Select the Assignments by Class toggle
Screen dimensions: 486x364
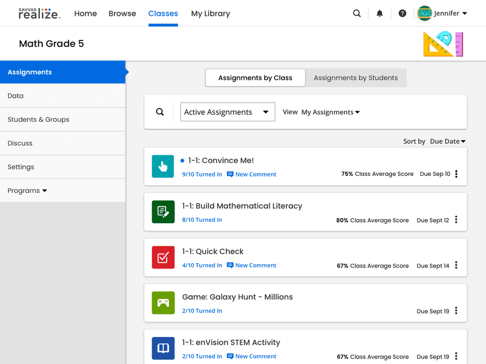(255, 78)
